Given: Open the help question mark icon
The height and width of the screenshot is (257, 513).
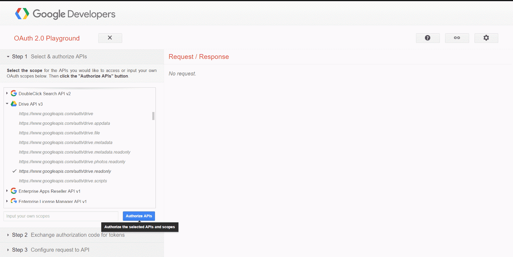Looking at the screenshot, I should (x=428, y=38).
